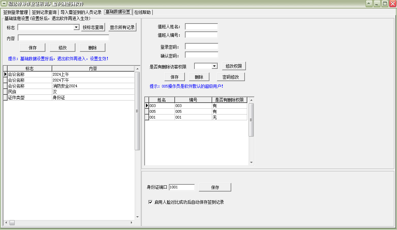This screenshot has width=397, height=230.
Task: Open the window system menu icon
Action: [4, 3]
